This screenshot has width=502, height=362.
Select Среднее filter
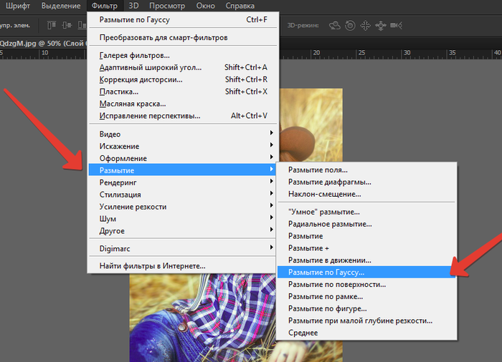[x=366, y=333]
